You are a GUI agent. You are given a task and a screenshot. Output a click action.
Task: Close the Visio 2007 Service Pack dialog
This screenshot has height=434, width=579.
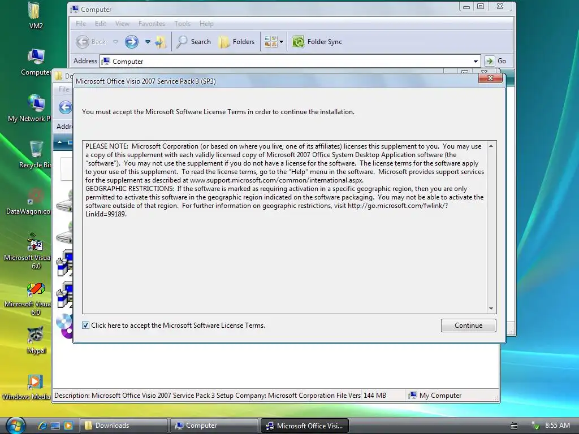click(490, 78)
